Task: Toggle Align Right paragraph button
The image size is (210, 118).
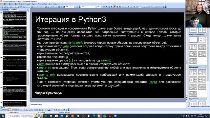Action: (x=120, y=7)
